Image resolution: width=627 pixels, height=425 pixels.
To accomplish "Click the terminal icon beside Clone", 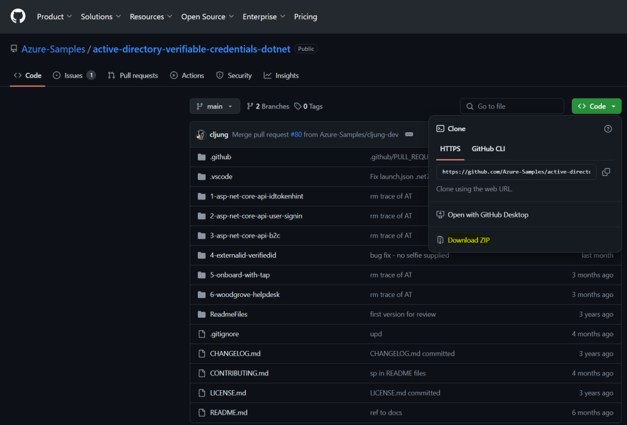I will coord(440,129).
